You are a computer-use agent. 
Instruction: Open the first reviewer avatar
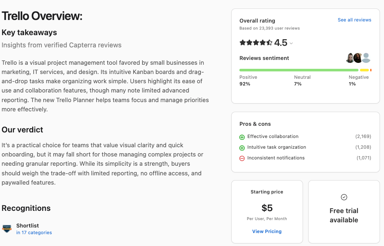[x=349, y=58]
